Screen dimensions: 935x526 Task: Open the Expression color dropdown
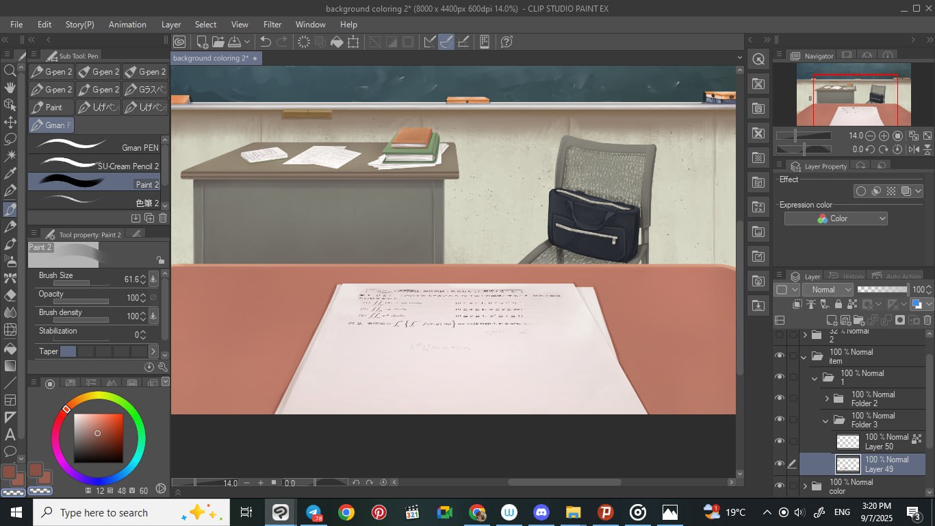click(x=836, y=218)
